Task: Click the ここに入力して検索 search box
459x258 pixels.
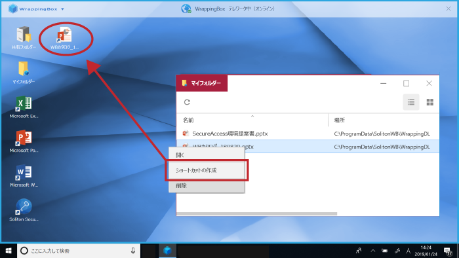Action: pyautogui.click(x=79, y=251)
